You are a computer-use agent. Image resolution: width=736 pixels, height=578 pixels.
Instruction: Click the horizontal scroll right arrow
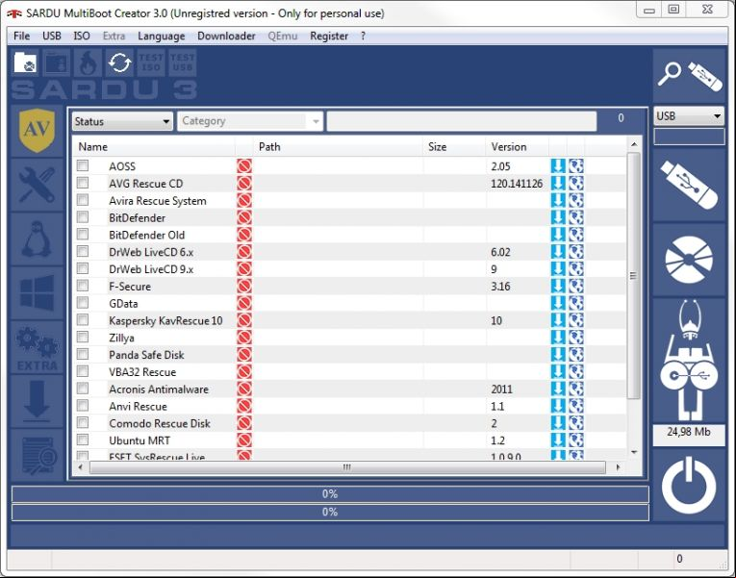[x=618, y=467]
